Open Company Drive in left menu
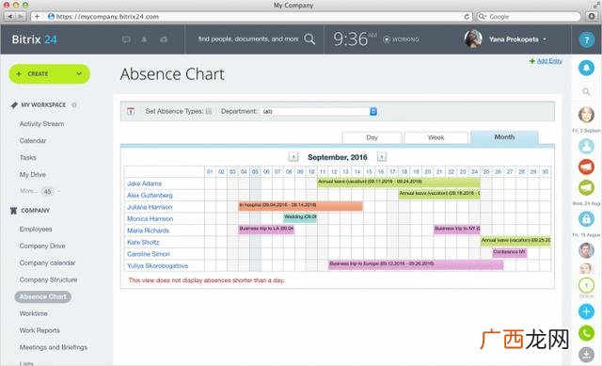602x366 pixels. tap(42, 246)
